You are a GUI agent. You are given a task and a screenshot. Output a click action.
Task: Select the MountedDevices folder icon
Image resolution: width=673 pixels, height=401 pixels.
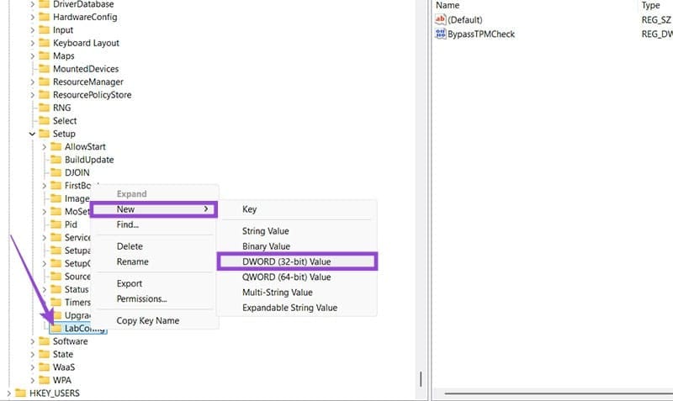(44, 69)
